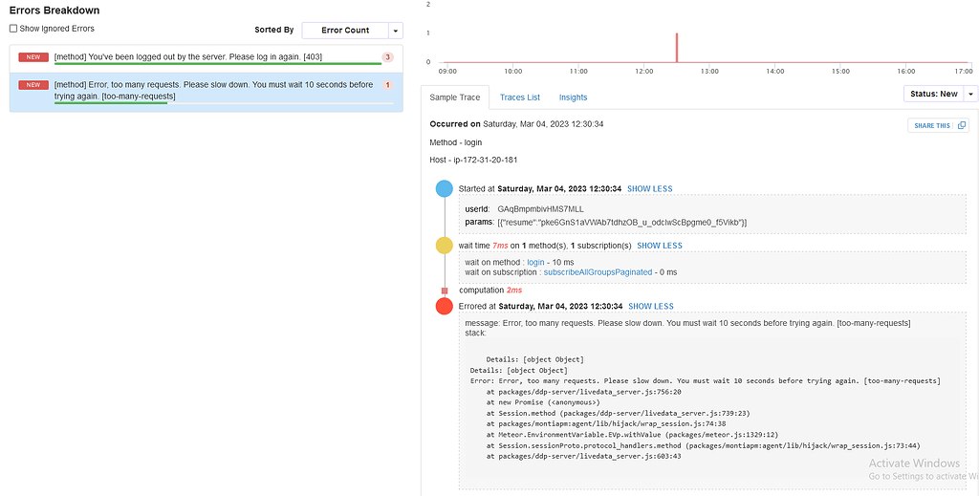Screen dimensions: 979x496
Task: Click stack line livedata_server.js:603:43
Action: (583, 456)
